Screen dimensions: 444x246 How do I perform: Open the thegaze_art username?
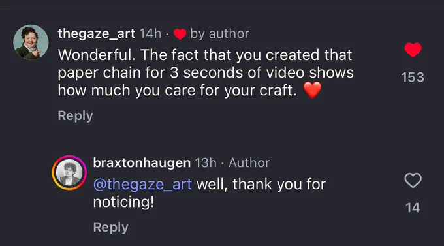click(x=96, y=34)
